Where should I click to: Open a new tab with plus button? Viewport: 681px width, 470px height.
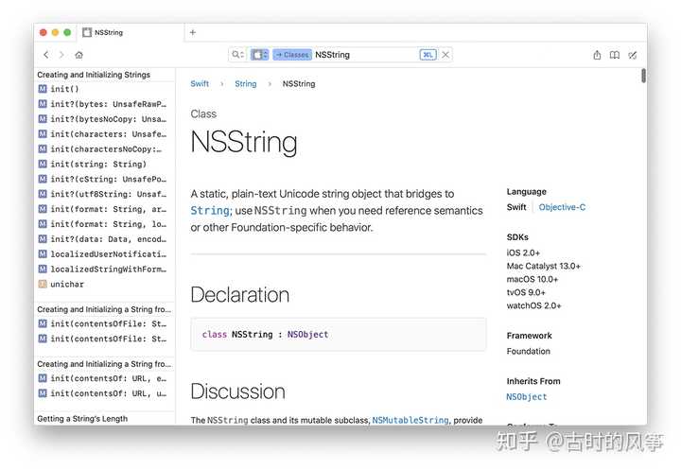(x=193, y=32)
